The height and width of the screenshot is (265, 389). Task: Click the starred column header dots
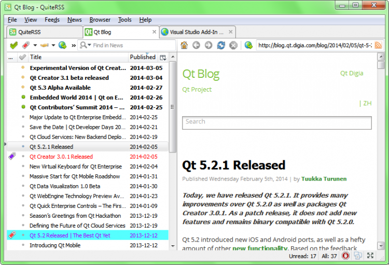click(11, 58)
